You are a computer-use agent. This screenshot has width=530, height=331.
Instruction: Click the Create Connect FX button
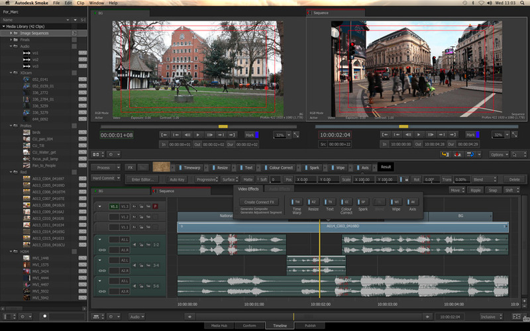pos(259,202)
